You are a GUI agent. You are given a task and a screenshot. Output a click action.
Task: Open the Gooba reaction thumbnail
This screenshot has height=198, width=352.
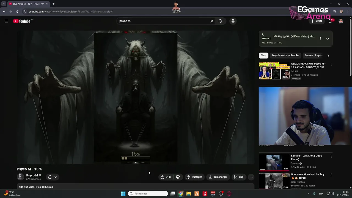tap(274, 181)
